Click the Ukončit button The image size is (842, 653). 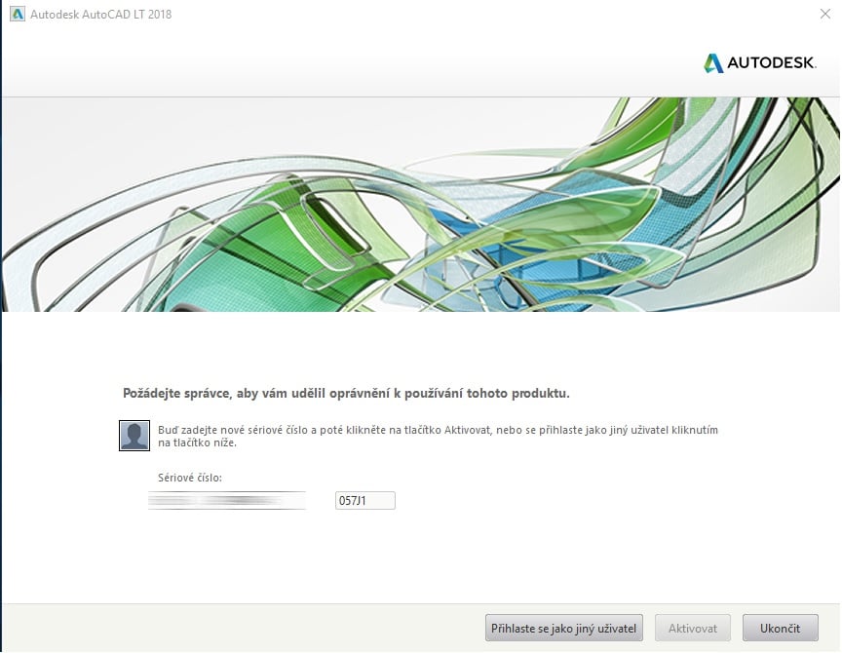(x=781, y=628)
